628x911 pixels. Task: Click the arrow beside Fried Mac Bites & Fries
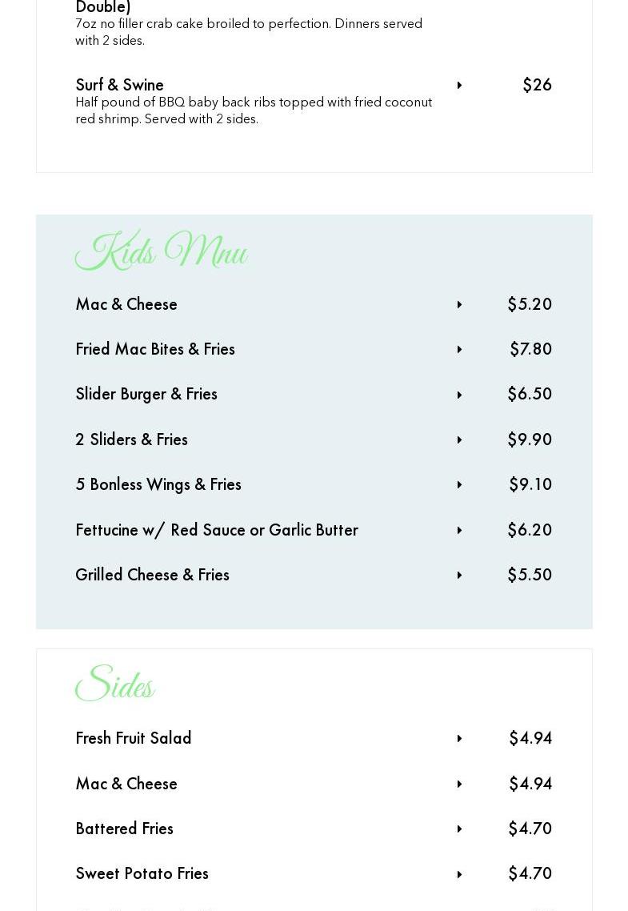[459, 350]
